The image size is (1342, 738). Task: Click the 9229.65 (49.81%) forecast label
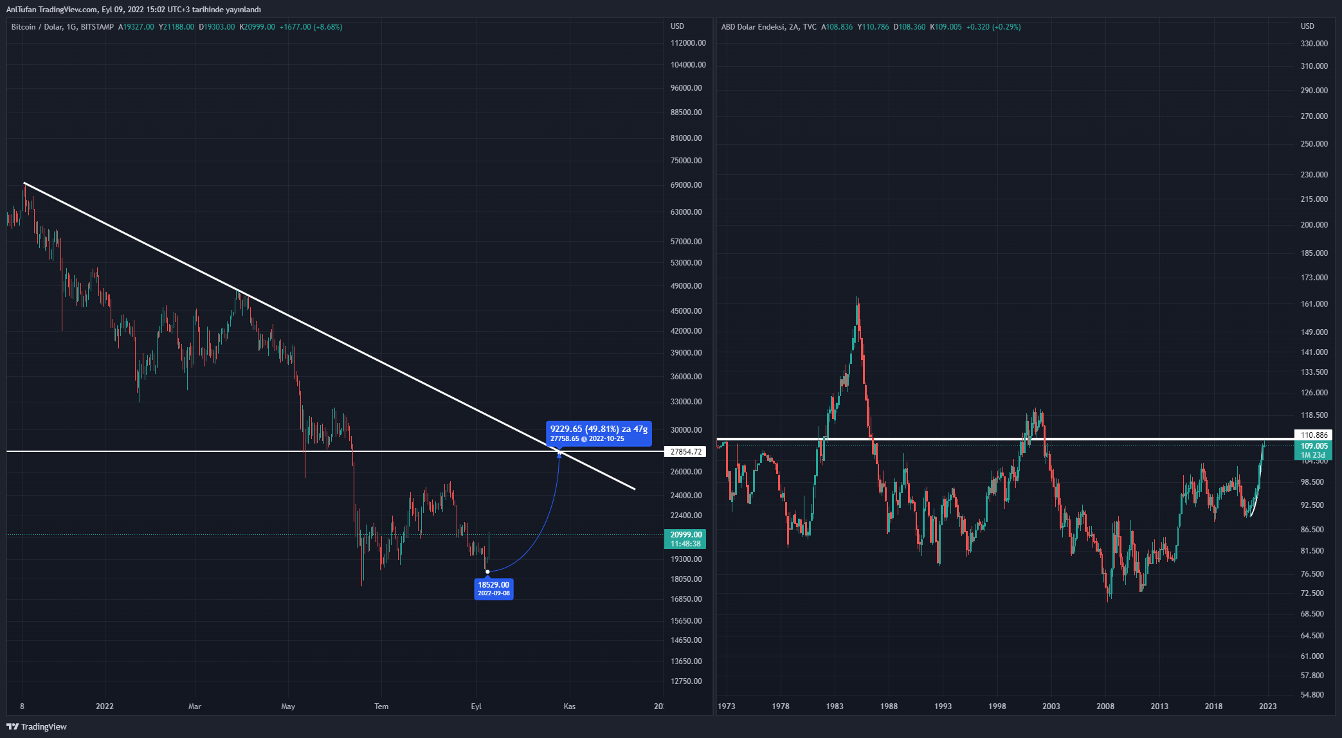[599, 429]
